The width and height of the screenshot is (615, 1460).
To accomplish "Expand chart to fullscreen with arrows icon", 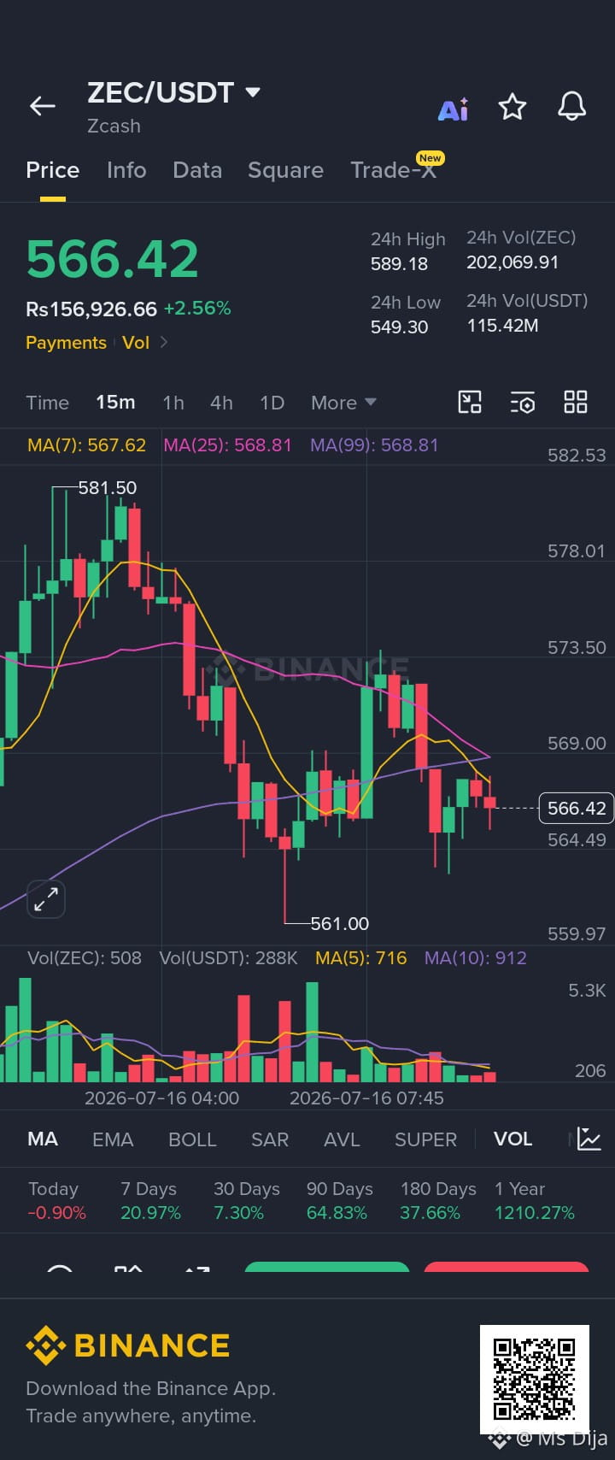I will click(x=46, y=898).
